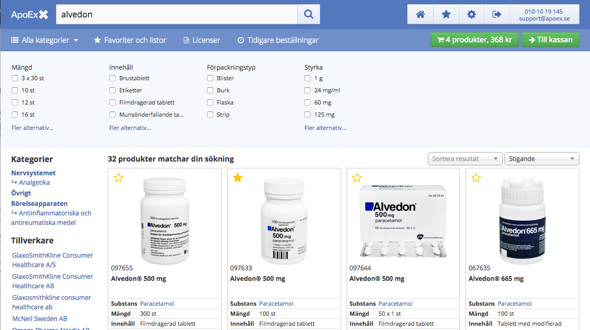Check the Munsönderfallande filter
Image resolution: width=590 pixels, height=330 pixels.
113,115
